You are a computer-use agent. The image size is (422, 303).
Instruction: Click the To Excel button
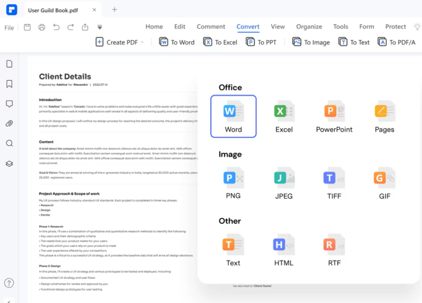point(220,42)
